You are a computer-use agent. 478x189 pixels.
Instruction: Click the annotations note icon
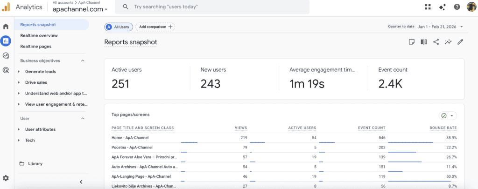[x=412, y=42]
